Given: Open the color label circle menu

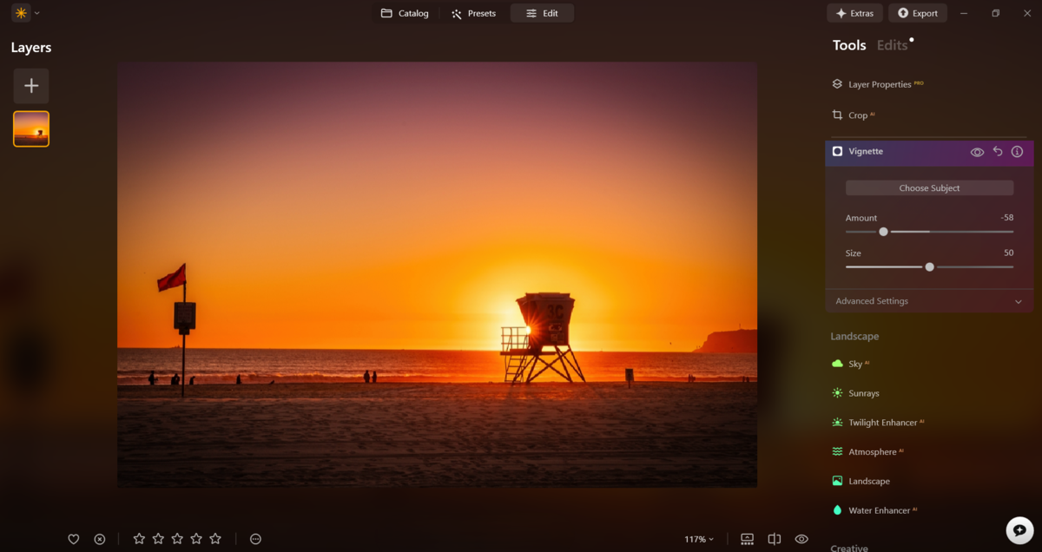Looking at the screenshot, I should [x=255, y=539].
